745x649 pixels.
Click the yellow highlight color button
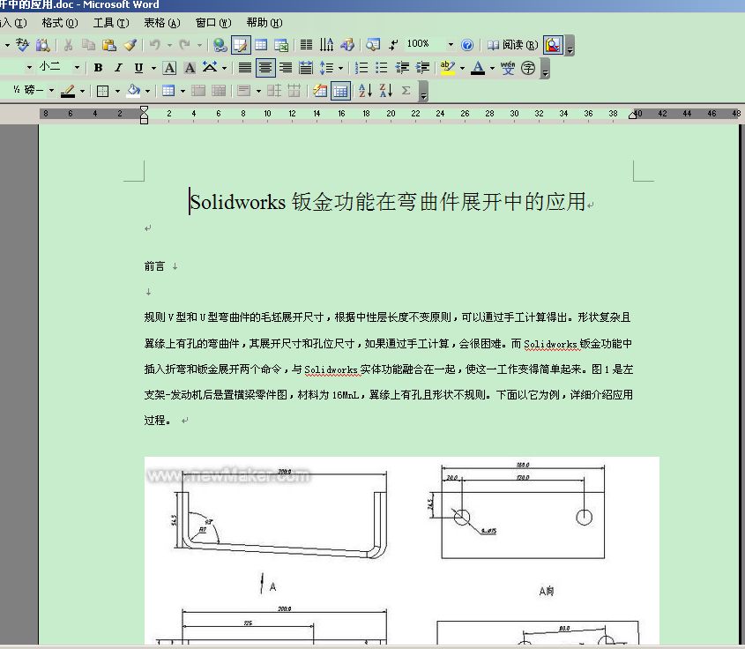pyautogui.click(x=448, y=68)
